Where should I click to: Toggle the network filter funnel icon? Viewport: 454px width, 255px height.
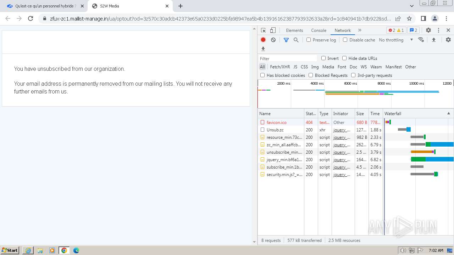(286, 40)
